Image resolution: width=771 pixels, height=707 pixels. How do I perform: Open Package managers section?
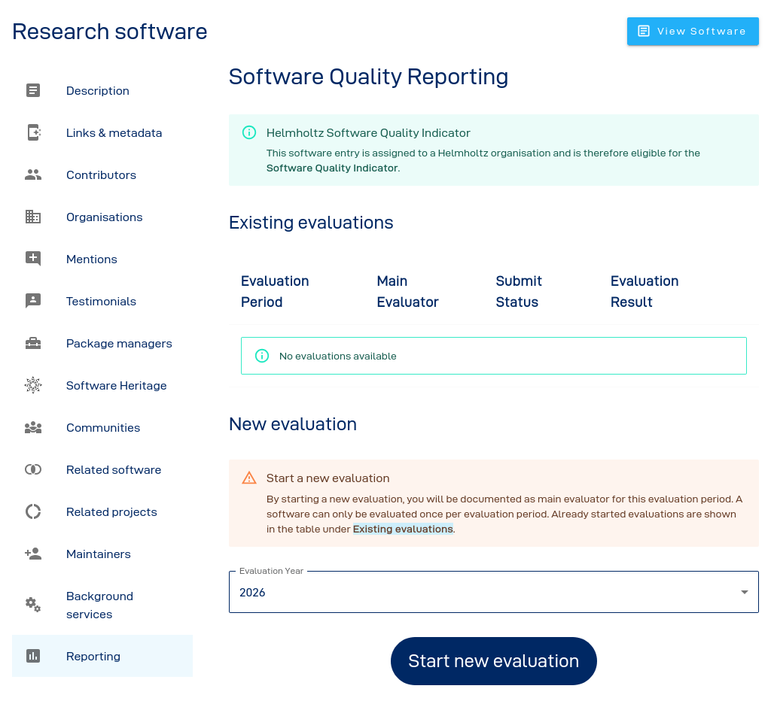[102, 344]
